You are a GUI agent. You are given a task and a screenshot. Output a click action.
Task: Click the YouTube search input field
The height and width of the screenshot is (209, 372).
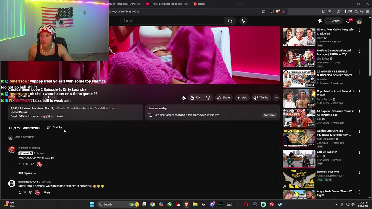click(172, 21)
